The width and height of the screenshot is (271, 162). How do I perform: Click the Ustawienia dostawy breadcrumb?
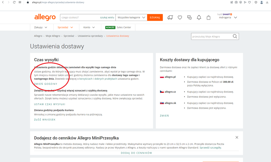(x=118, y=36)
